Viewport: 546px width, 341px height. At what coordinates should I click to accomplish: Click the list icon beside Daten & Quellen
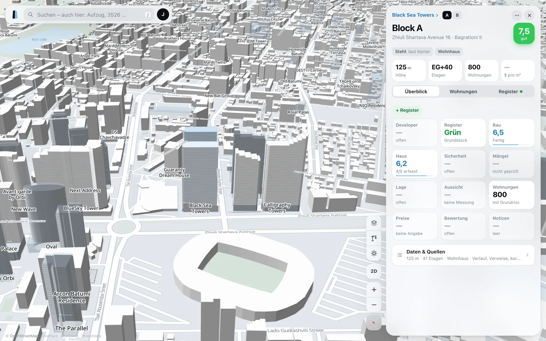(x=399, y=255)
